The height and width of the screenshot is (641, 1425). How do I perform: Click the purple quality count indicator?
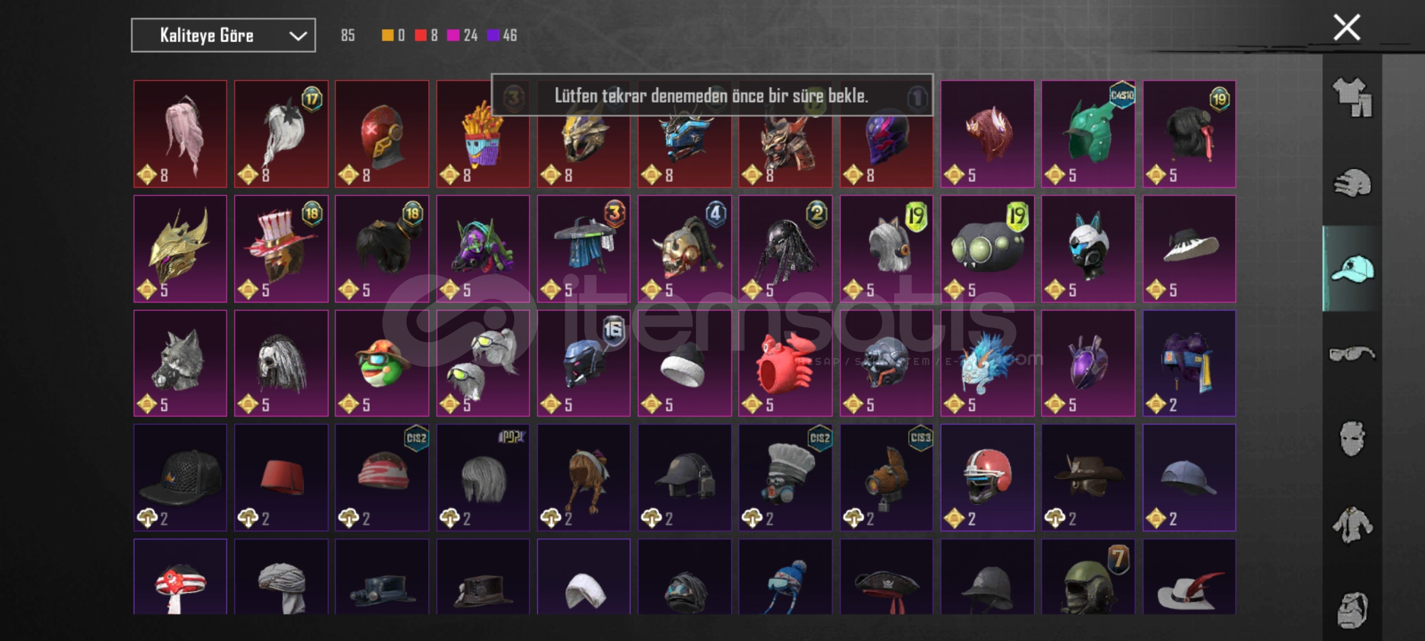coord(502,36)
